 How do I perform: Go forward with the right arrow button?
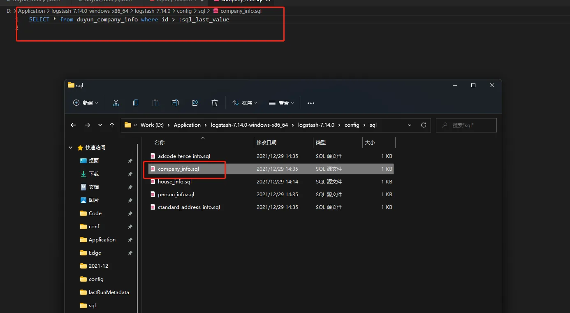pos(87,125)
